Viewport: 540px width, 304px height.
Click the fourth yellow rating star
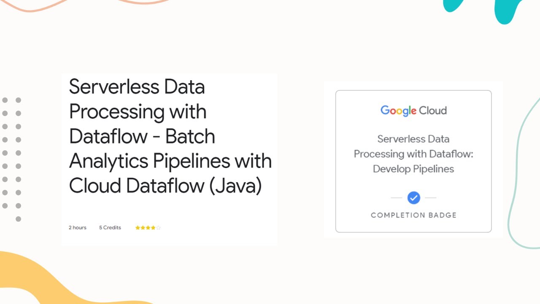153,228
